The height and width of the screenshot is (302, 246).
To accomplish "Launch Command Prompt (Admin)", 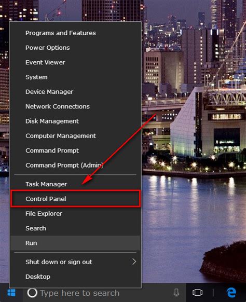I will click(76, 165).
